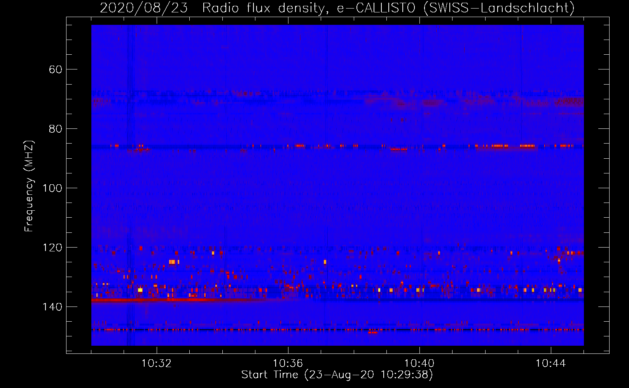The height and width of the screenshot is (388, 629).
Task: Select the 100 frequency axis label
Action: 52,188
